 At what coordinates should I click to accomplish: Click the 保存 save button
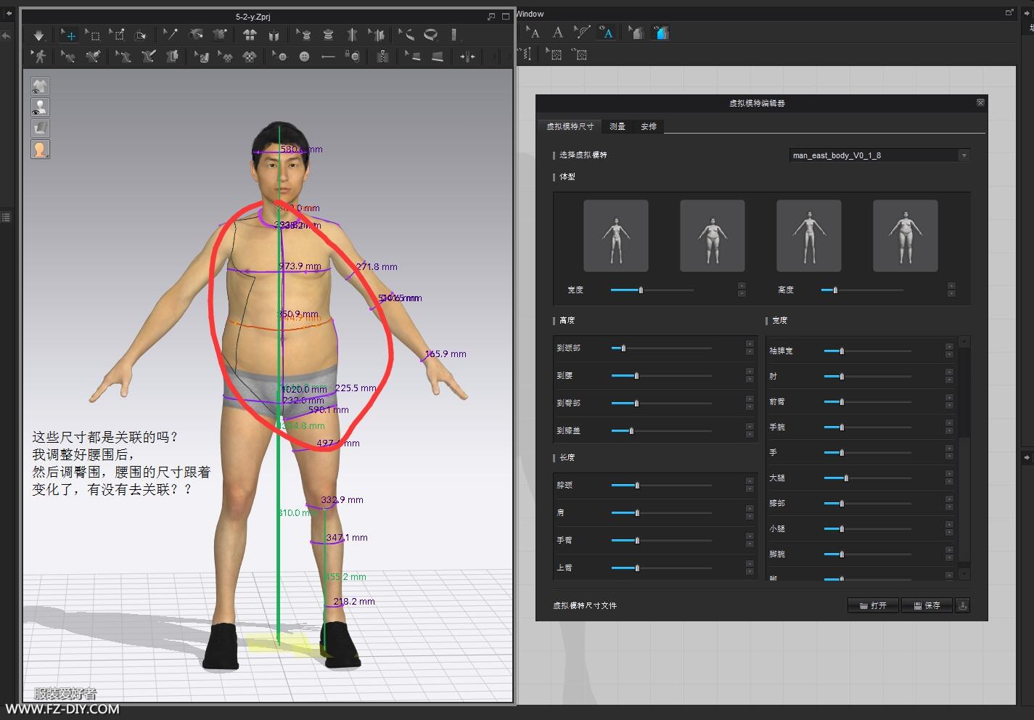(927, 605)
